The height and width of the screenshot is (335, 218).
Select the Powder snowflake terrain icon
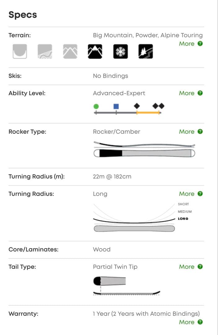click(x=120, y=51)
